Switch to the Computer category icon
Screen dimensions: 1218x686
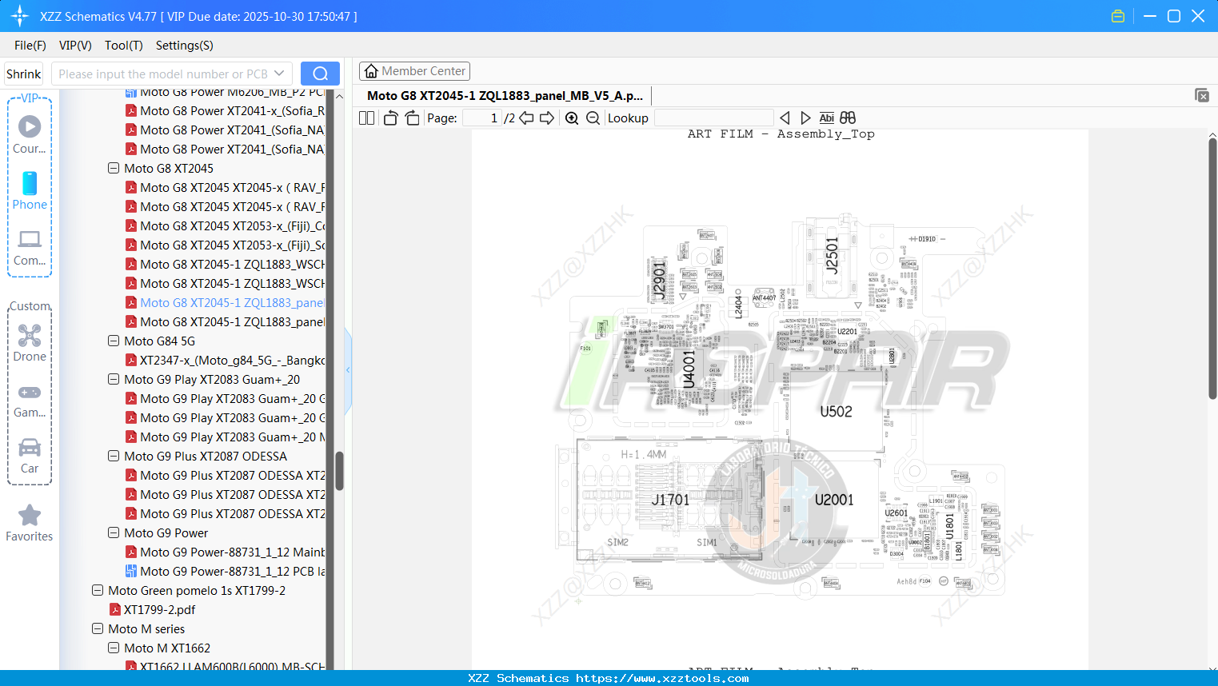pos(30,248)
